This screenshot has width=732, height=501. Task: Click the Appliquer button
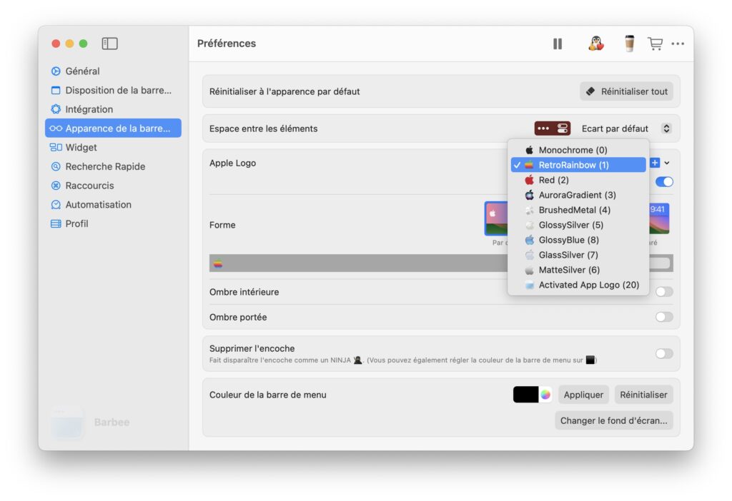click(x=583, y=395)
